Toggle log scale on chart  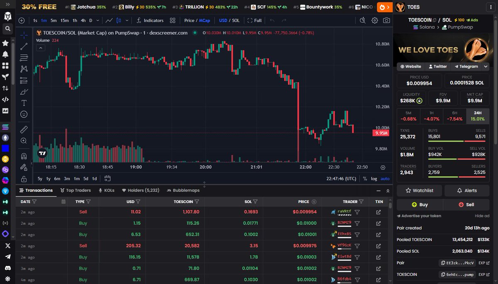(374, 178)
